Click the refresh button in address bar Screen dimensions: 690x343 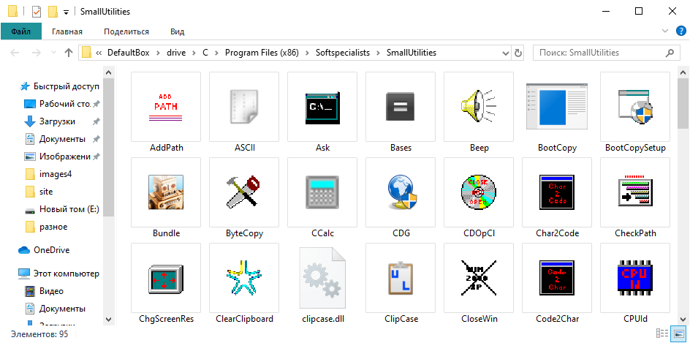(518, 53)
